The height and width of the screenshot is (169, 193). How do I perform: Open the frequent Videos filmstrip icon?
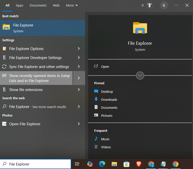(x=96, y=147)
